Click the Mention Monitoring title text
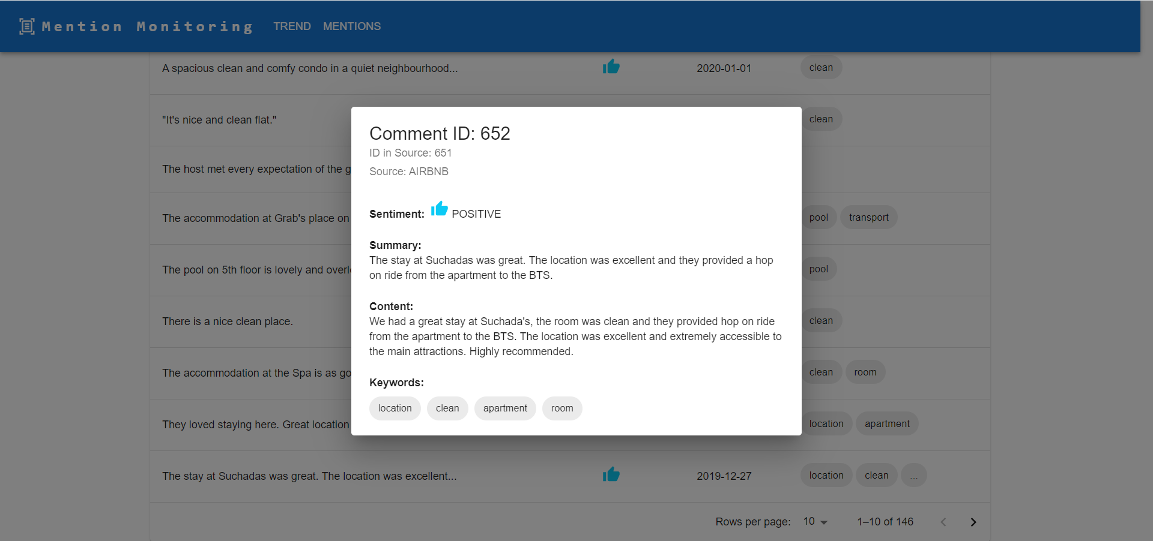This screenshot has width=1153, height=541. [147, 26]
